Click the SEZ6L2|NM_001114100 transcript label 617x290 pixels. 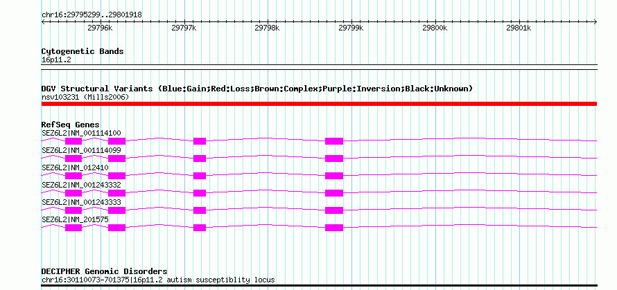click(81, 133)
